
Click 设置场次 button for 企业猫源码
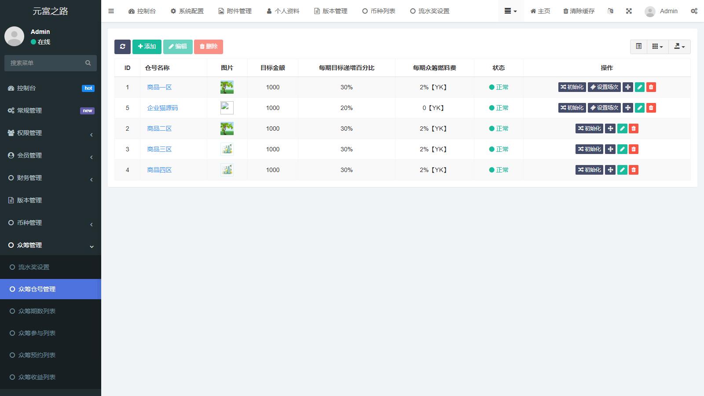[x=605, y=108]
